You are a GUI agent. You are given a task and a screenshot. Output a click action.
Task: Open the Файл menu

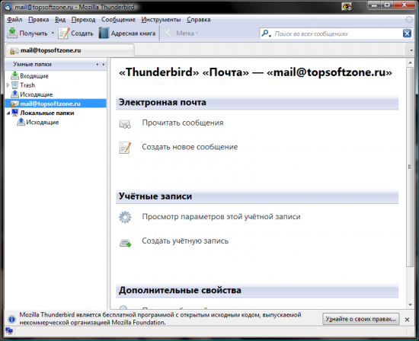tap(14, 20)
